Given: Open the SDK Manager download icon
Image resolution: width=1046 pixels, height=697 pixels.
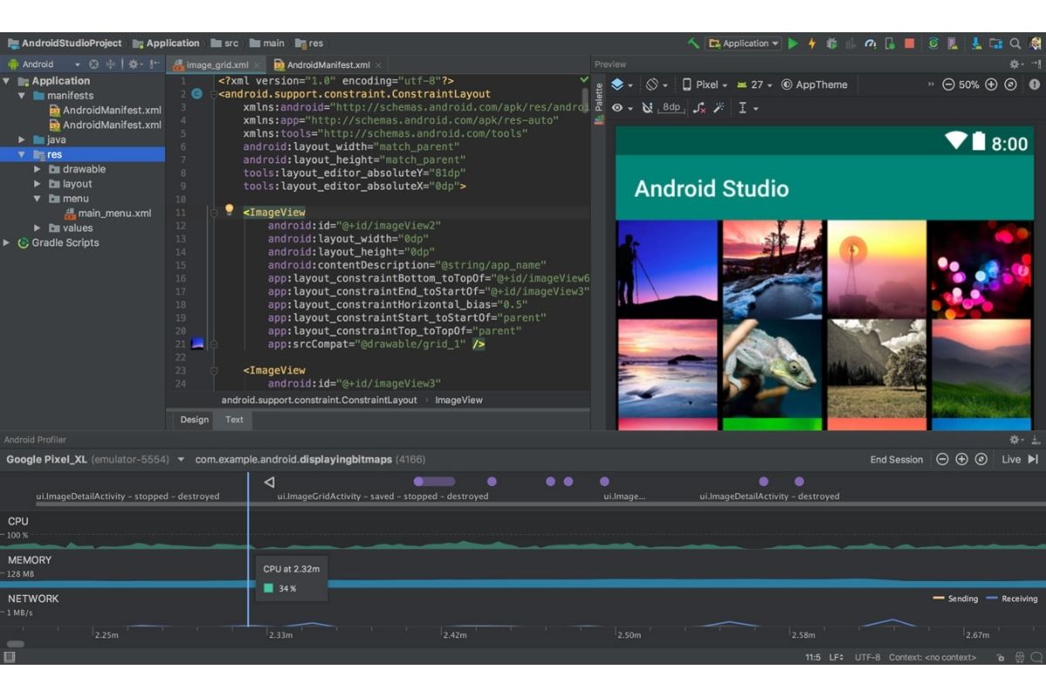Looking at the screenshot, I should click(x=975, y=43).
